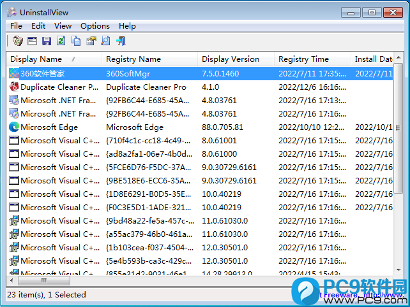The width and height of the screenshot is (410, 307).
Task: Click the version 8.0.61001 cell
Action: coord(219,140)
